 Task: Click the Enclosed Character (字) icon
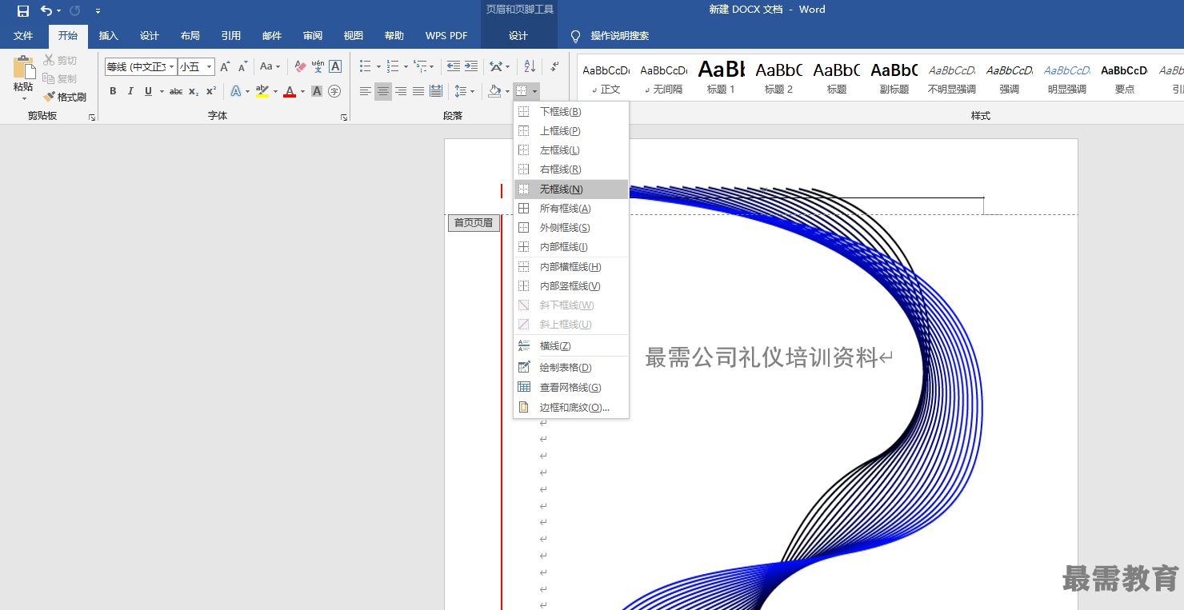tap(334, 91)
